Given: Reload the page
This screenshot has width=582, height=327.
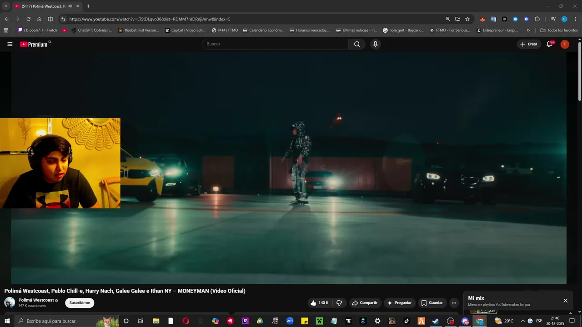Looking at the screenshot, I should [28, 19].
